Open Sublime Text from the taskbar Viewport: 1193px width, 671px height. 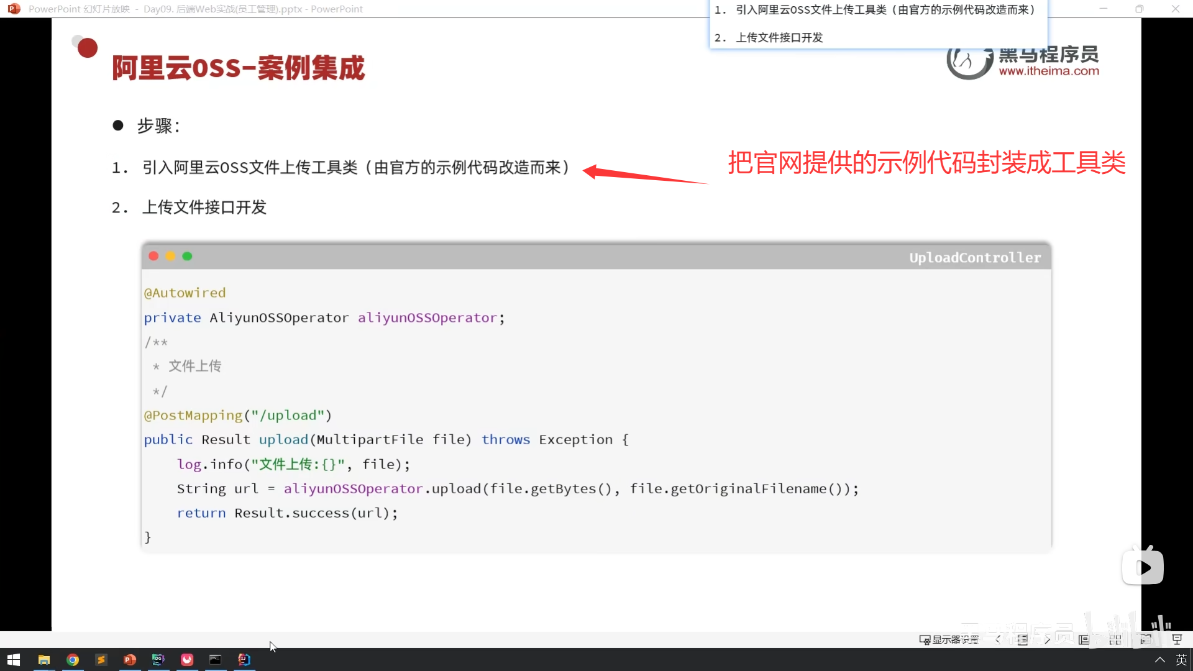101,659
